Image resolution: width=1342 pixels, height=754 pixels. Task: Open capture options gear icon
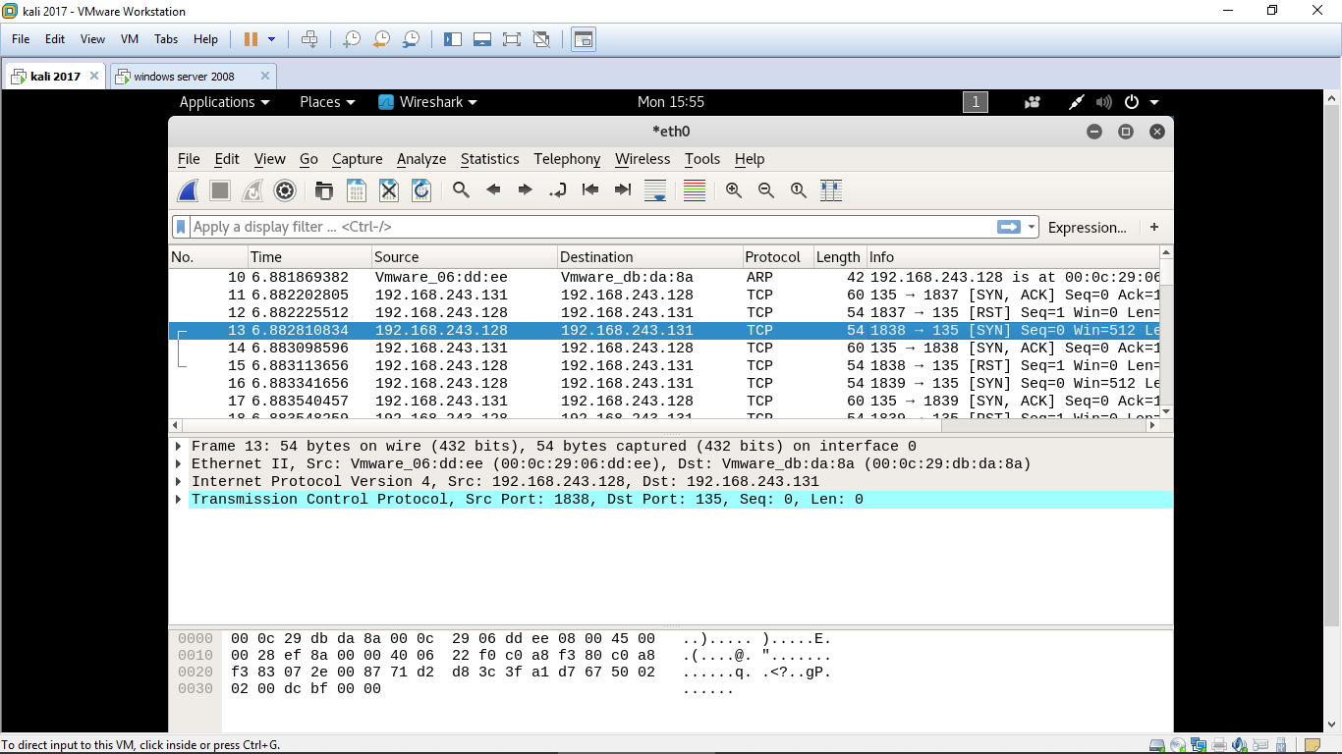(285, 190)
